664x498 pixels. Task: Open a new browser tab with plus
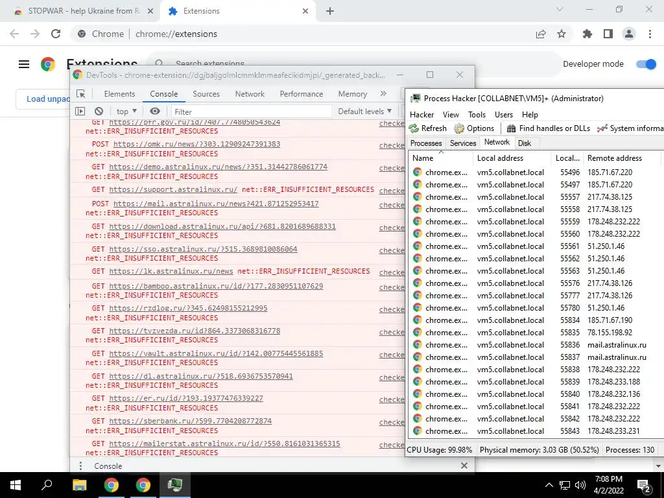(x=330, y=11)
